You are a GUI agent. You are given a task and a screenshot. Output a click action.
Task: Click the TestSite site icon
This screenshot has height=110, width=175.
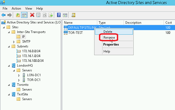14,94
